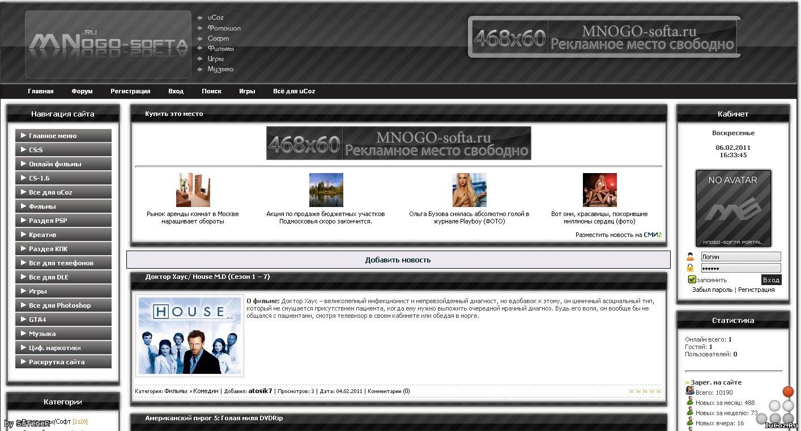
Task: Open Регистрация in top menu bar
Action: tap(130, 91)
